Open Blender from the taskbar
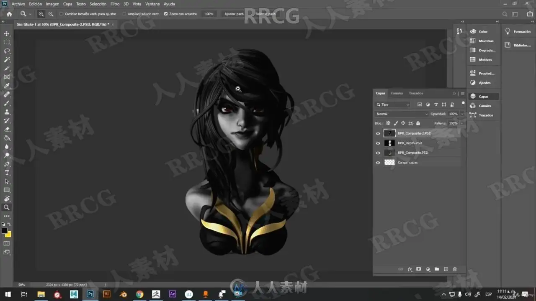This screenshot has width=536, height=301. (x=123, y=294)
